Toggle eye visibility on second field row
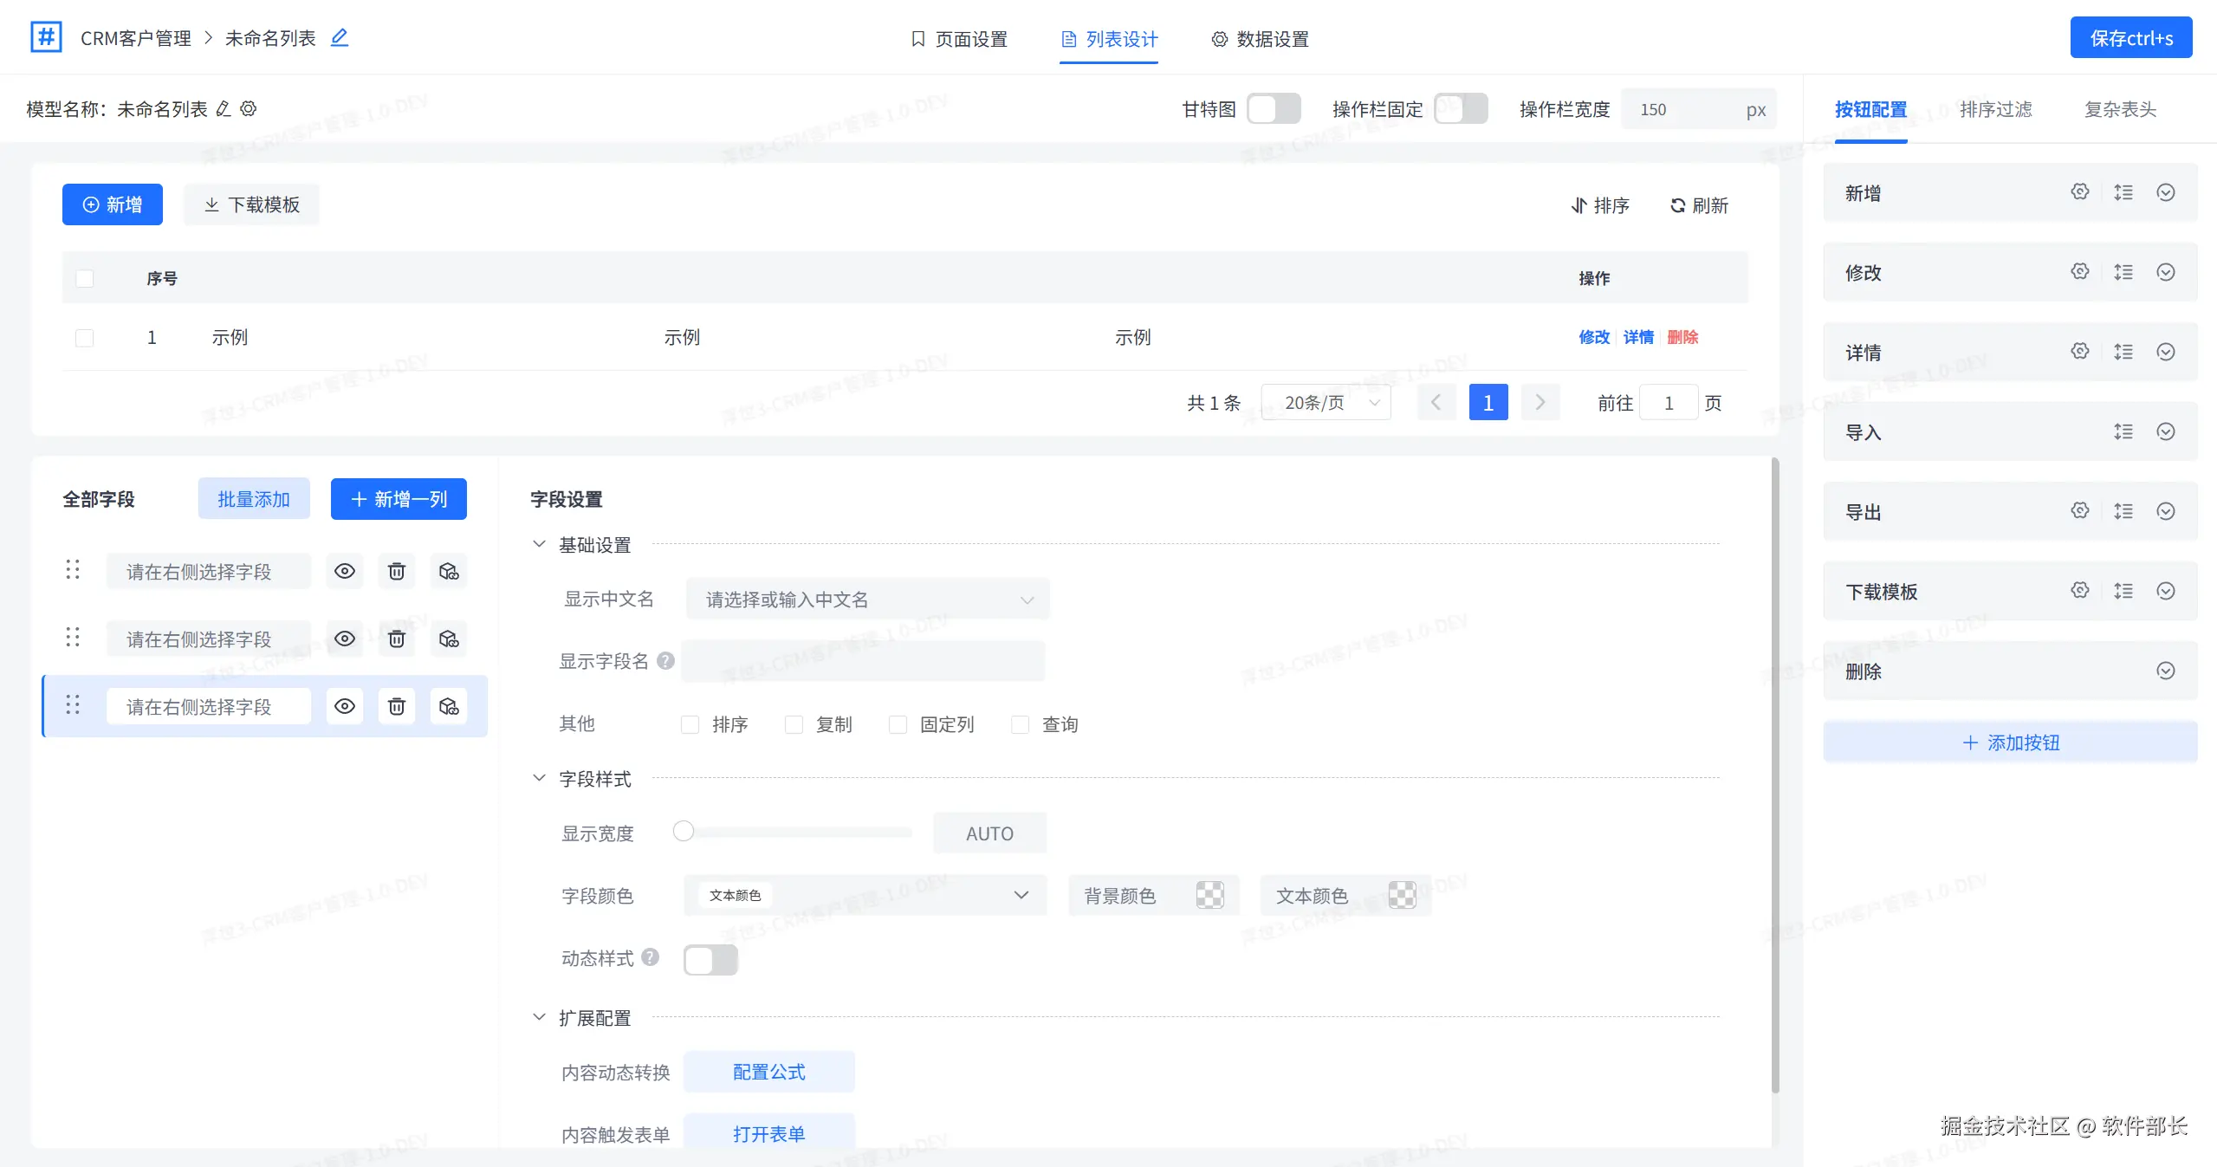 click(x=345, y=639)
